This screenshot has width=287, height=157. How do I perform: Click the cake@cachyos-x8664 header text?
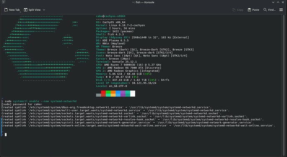click(x=111, y=16)
